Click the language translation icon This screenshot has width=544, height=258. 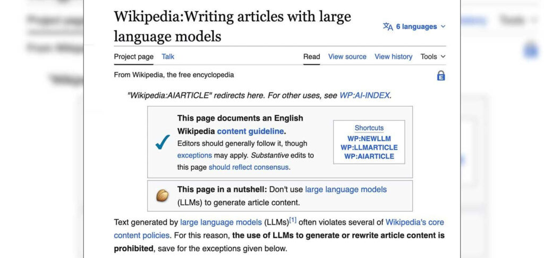[x=388, y=27]
